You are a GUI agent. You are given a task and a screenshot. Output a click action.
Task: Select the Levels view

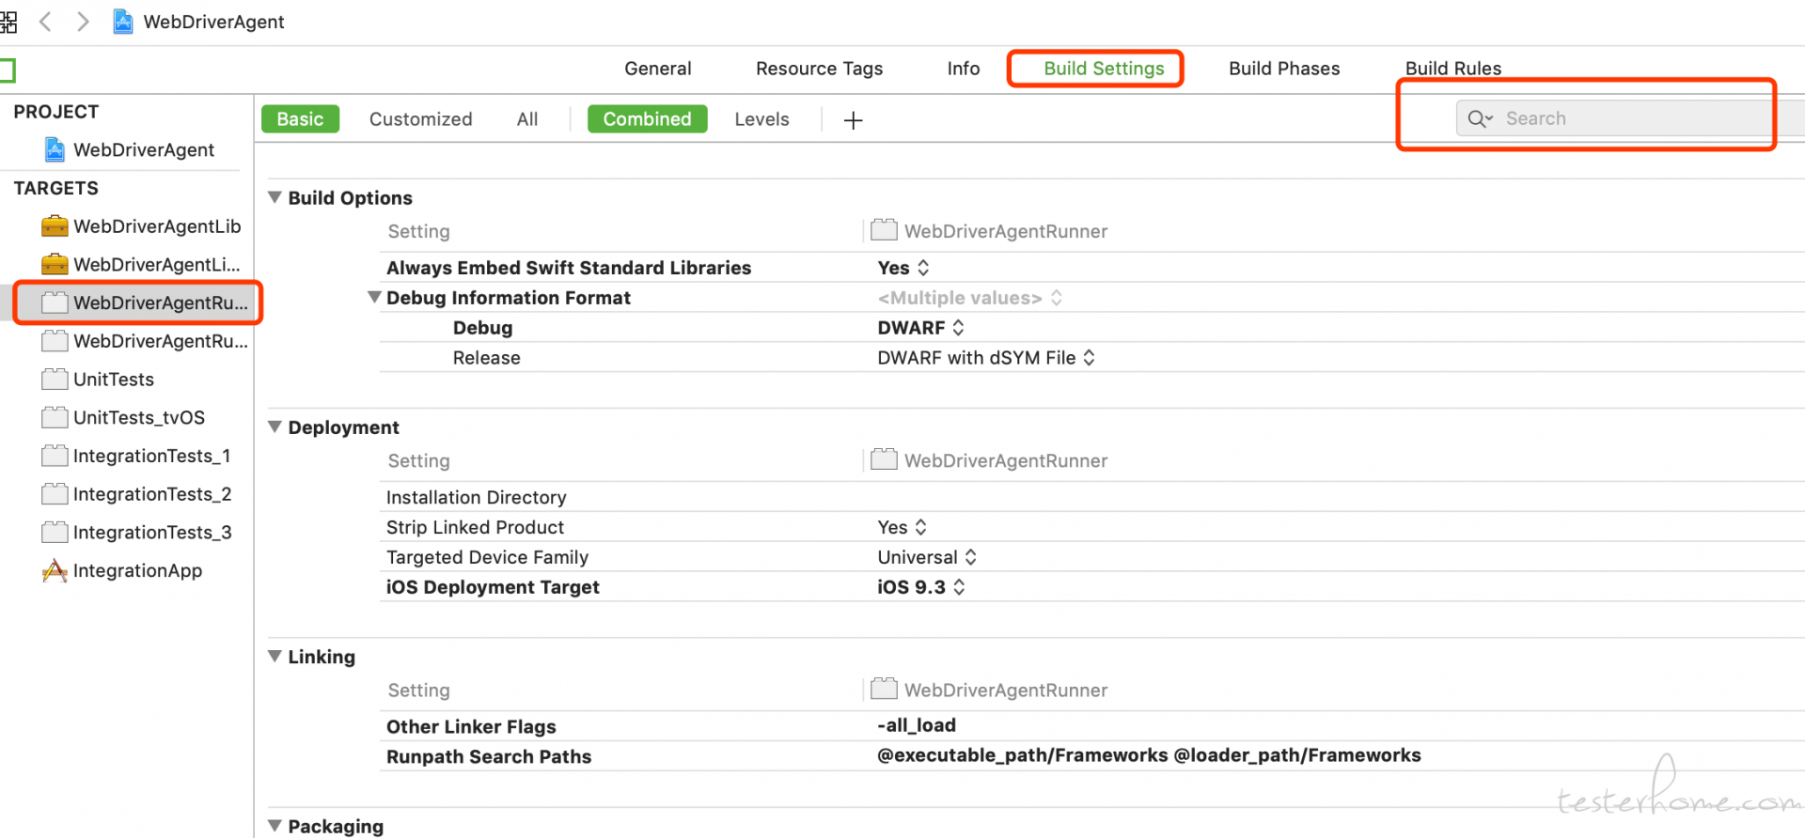click(761, 119)
